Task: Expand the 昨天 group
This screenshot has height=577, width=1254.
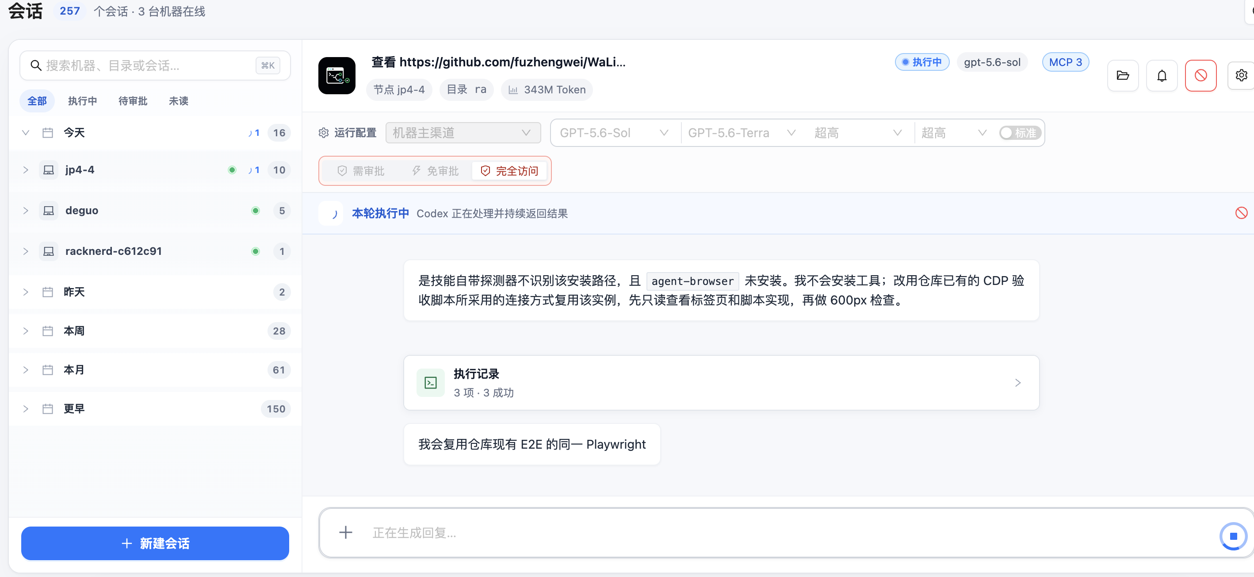Action: [26, 292]
